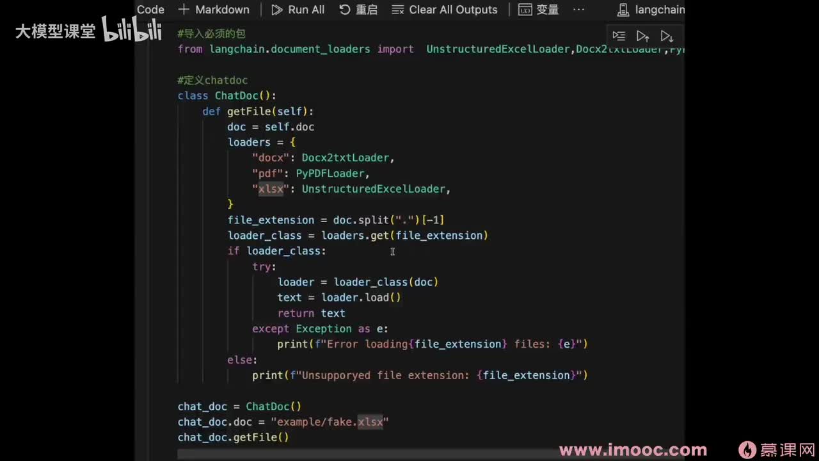Click the 'try:' statement
The image size is (819, 461).
pos(264,266)
